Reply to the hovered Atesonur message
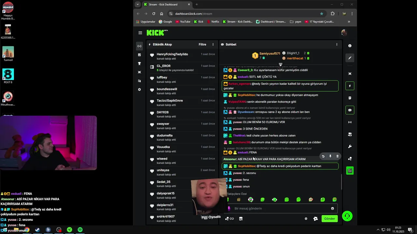Image resolution: width=417 pixels, height=234 pixels. (x=323, y=156)
